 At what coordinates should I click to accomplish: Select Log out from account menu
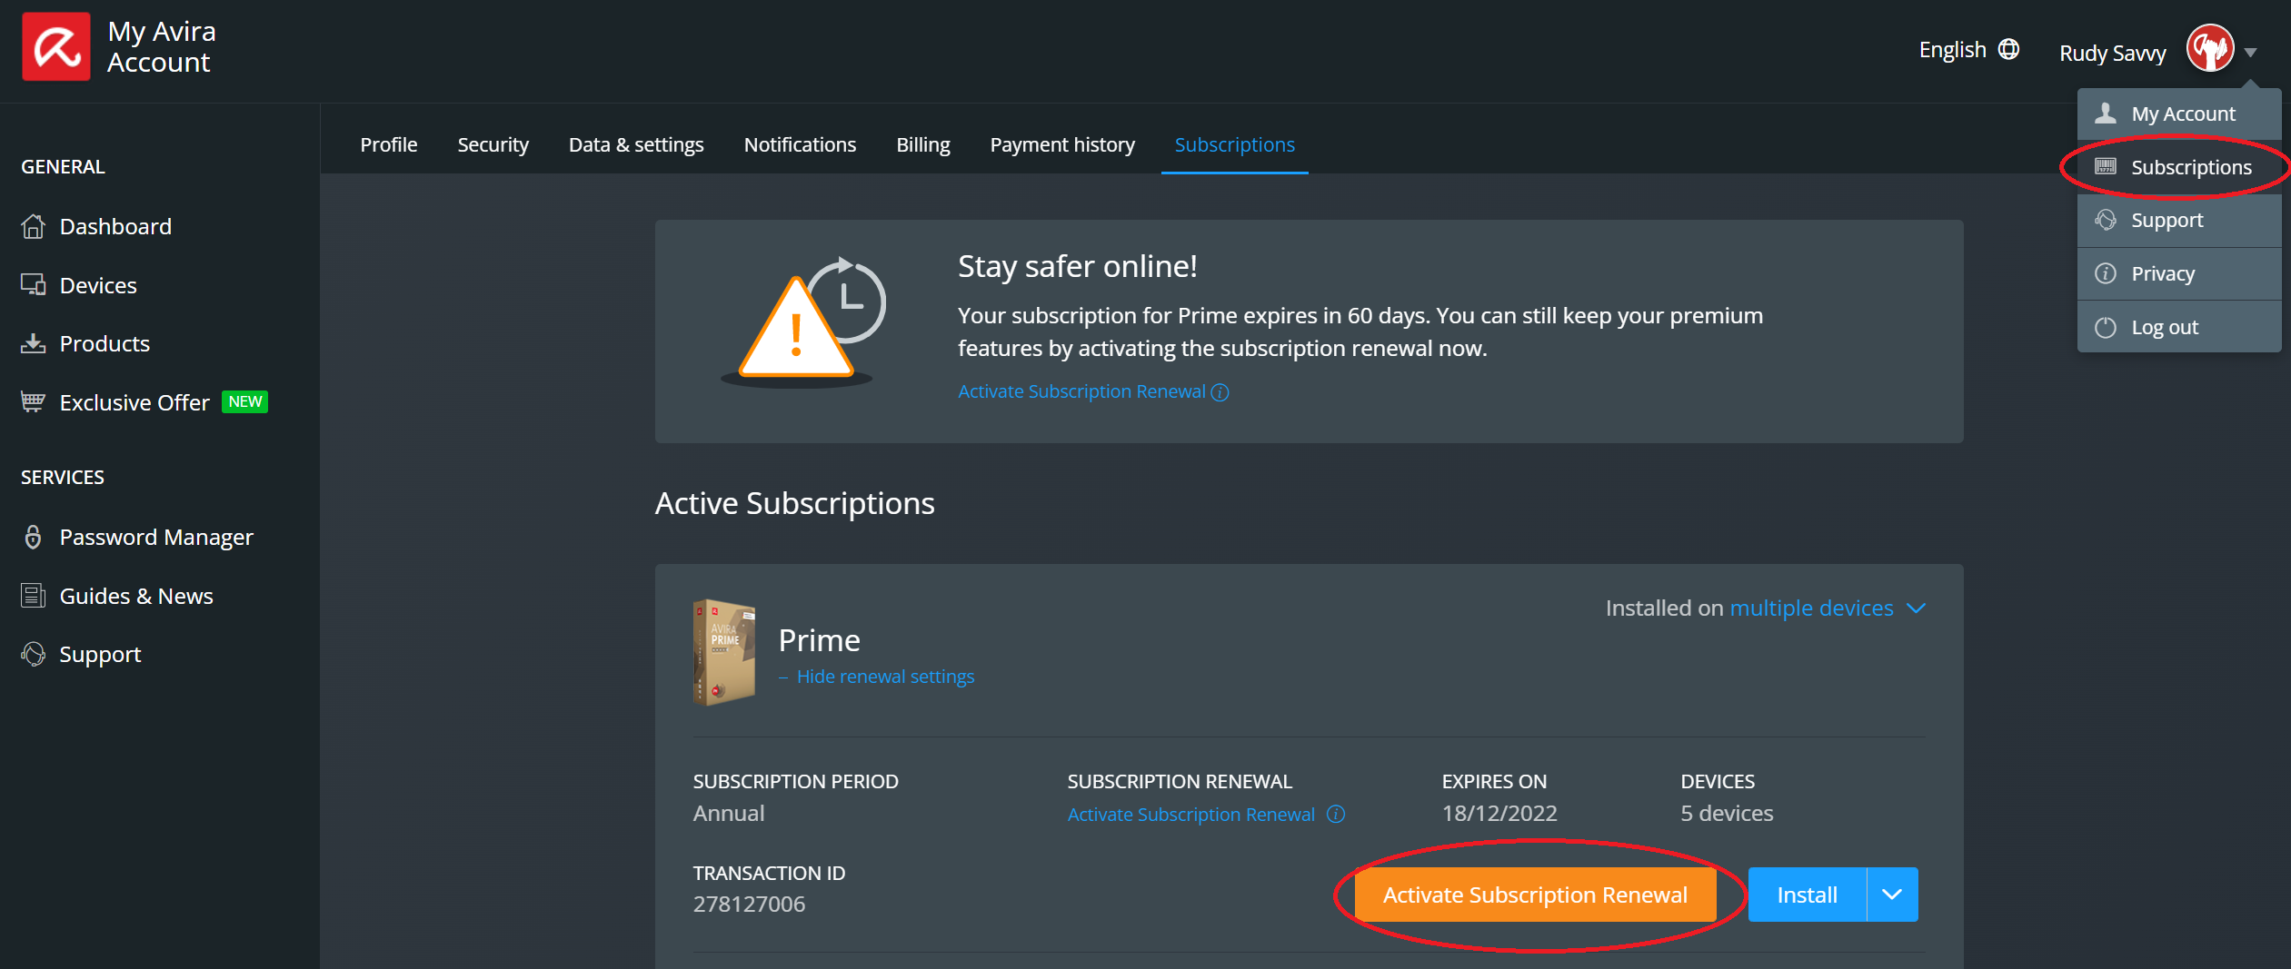click(x=2164, y=328)
